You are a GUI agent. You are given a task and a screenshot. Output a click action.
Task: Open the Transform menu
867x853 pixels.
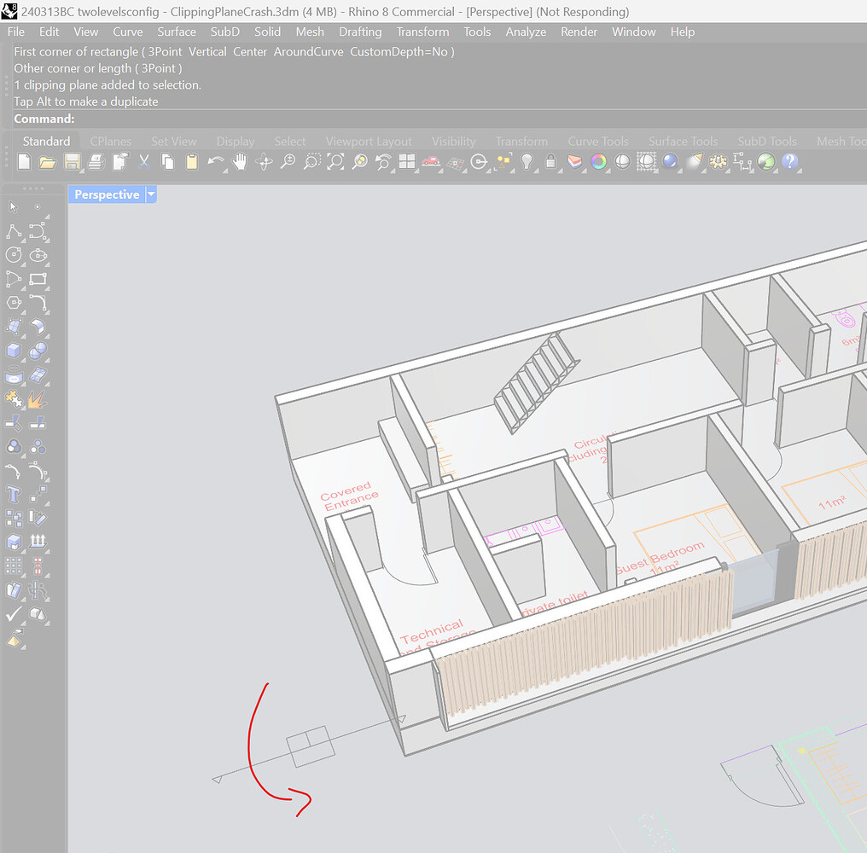[x=422, y=32]
